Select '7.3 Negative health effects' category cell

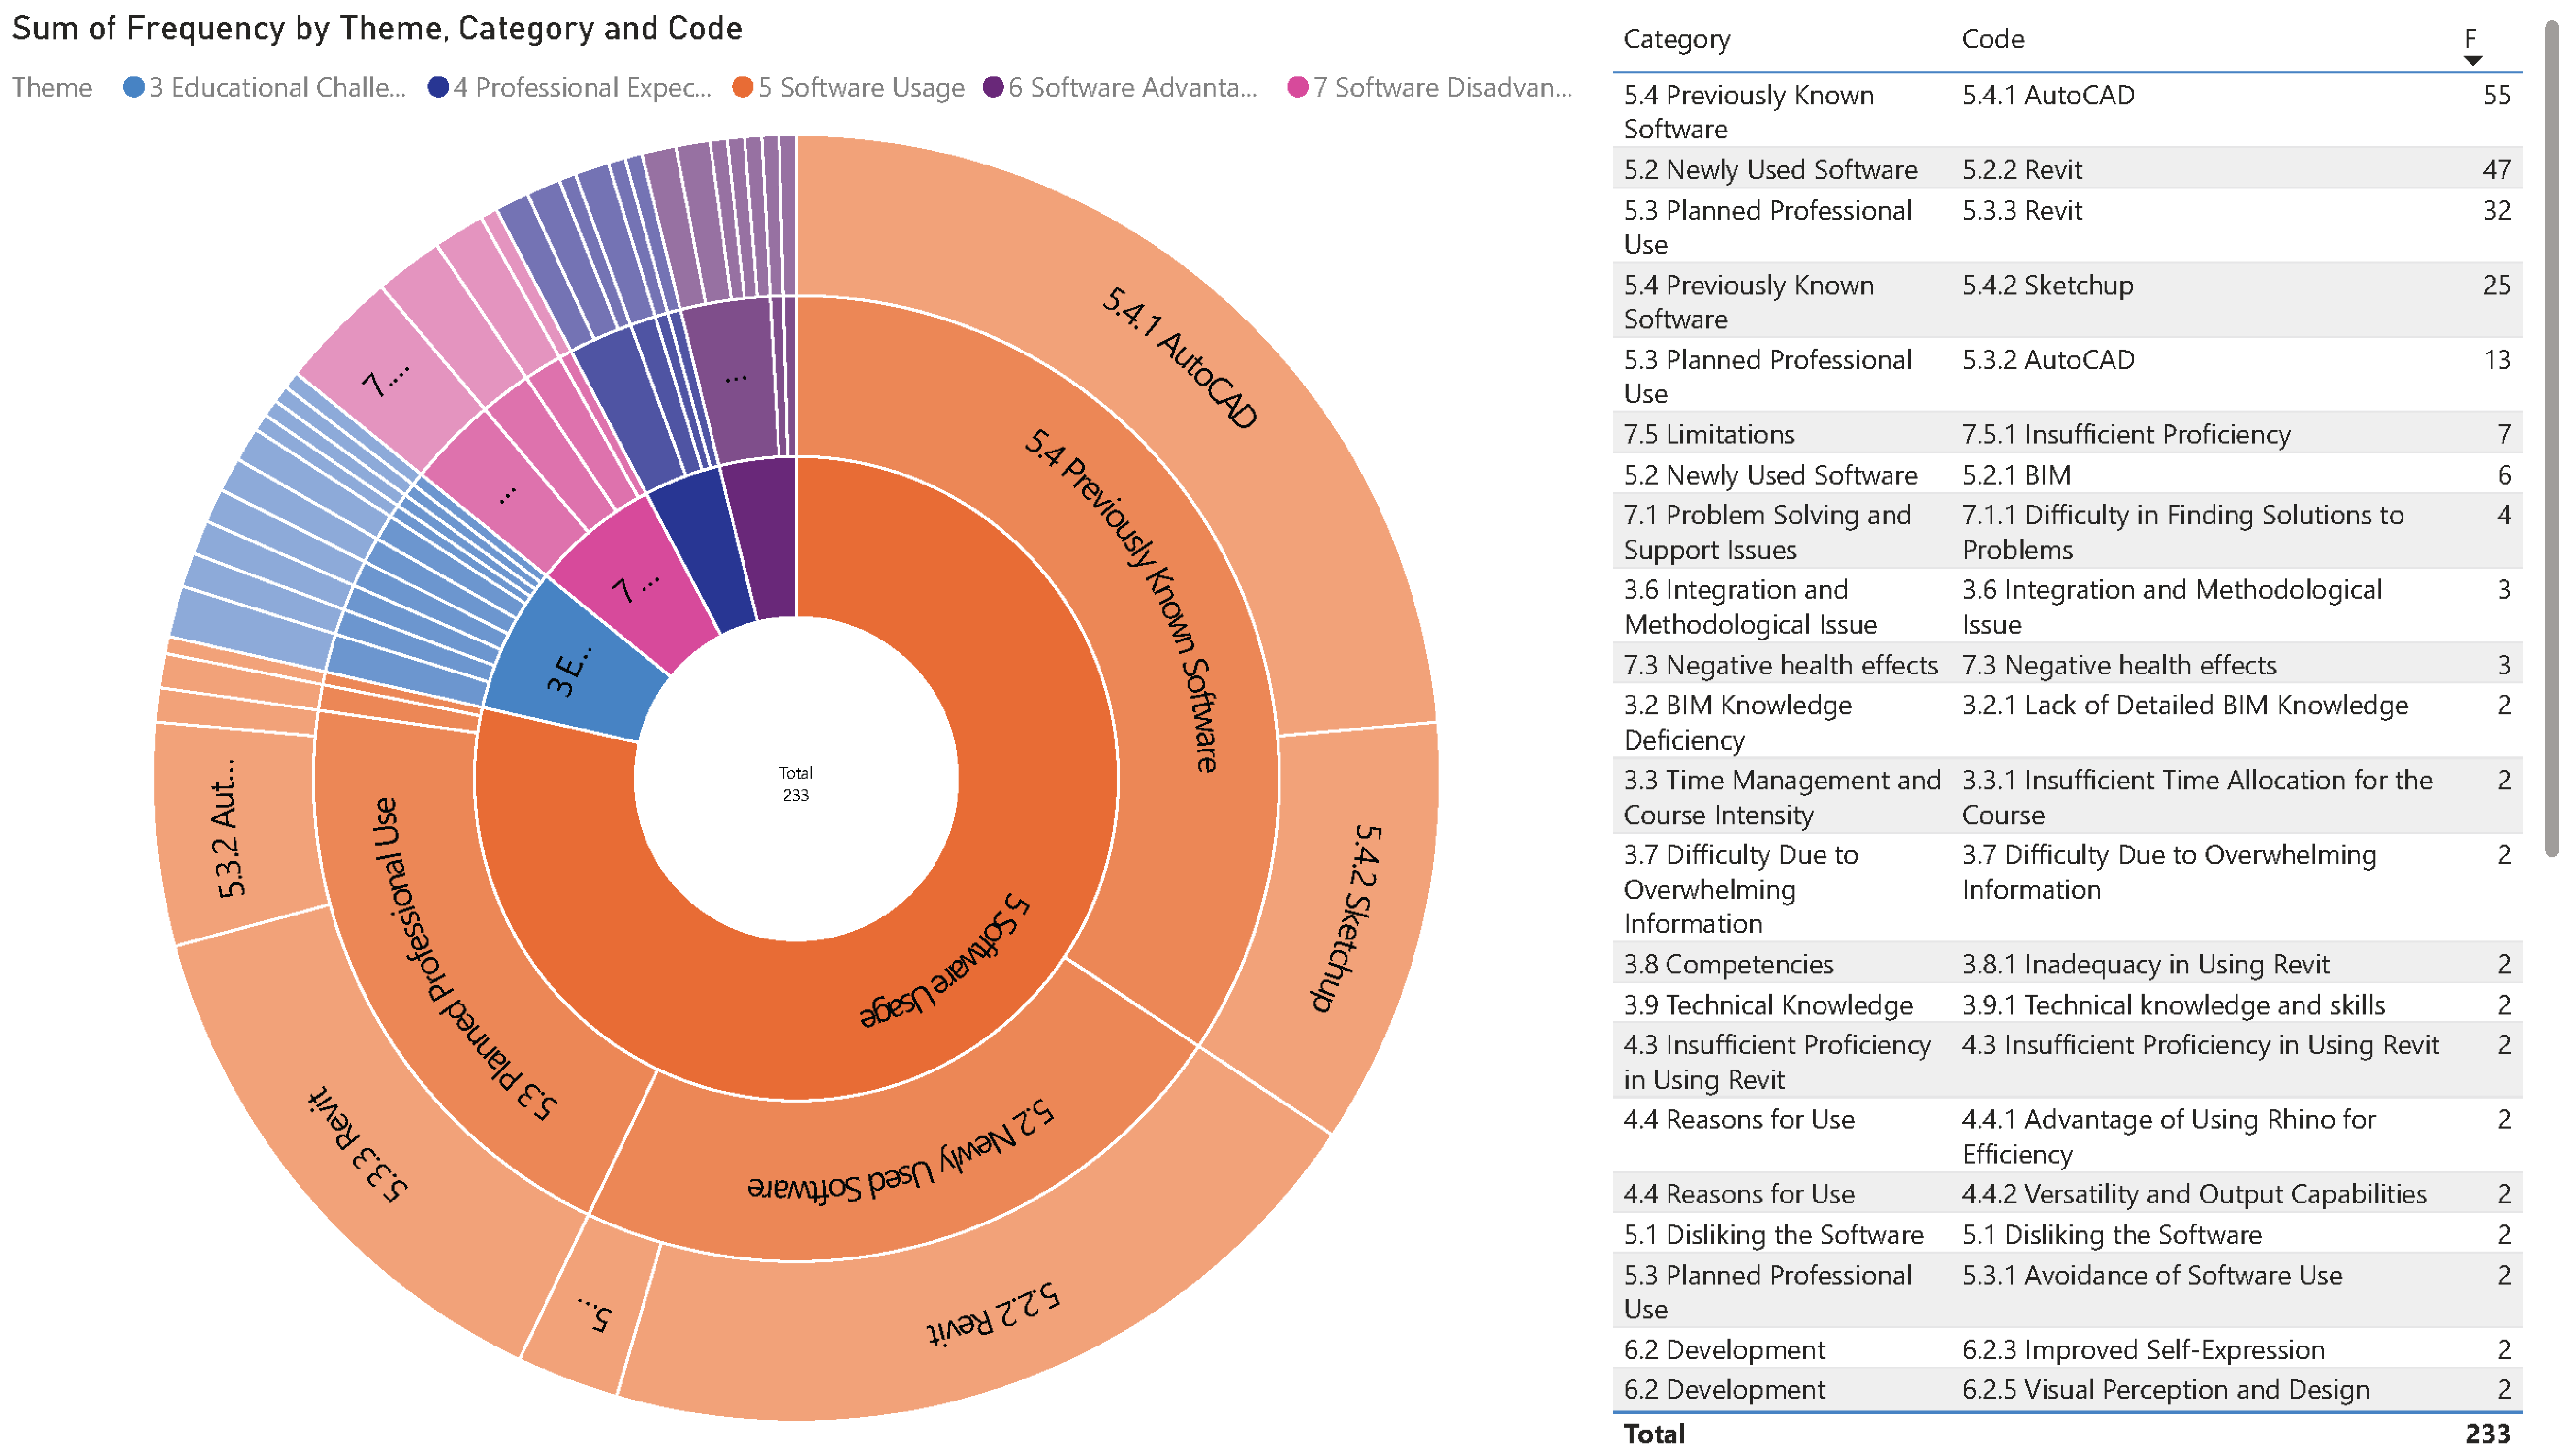coord(1780,666)
